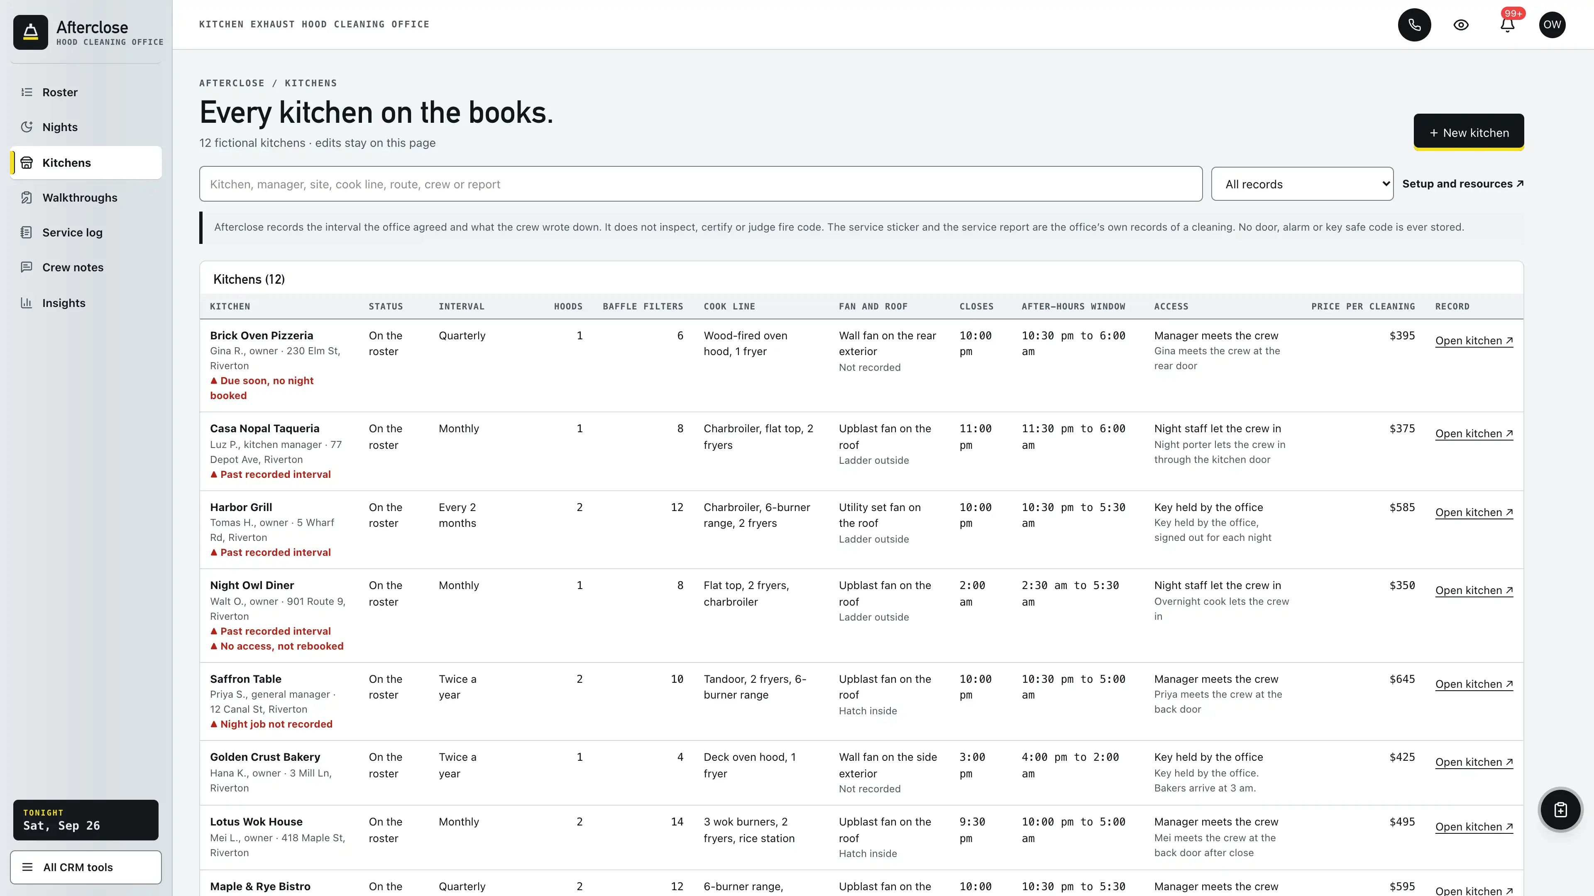
Task: Click the $645 price for Saffron Table
Action: [1401, 679]
